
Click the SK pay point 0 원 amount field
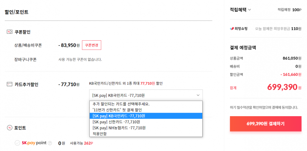pyautogui.click(x=62, y=143)
